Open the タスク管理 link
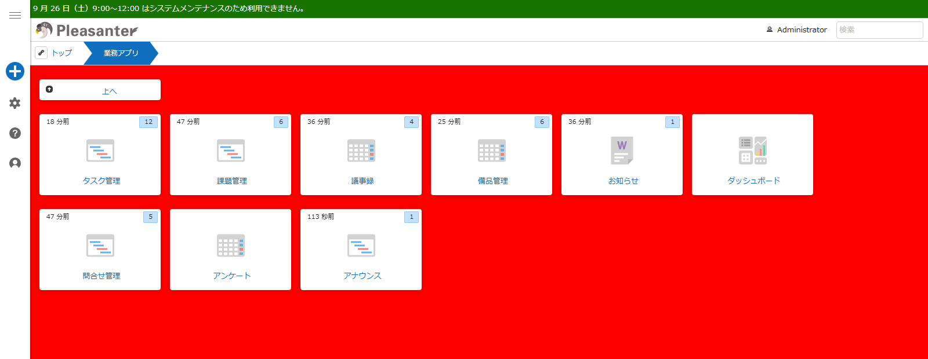 tap(101, 181)
